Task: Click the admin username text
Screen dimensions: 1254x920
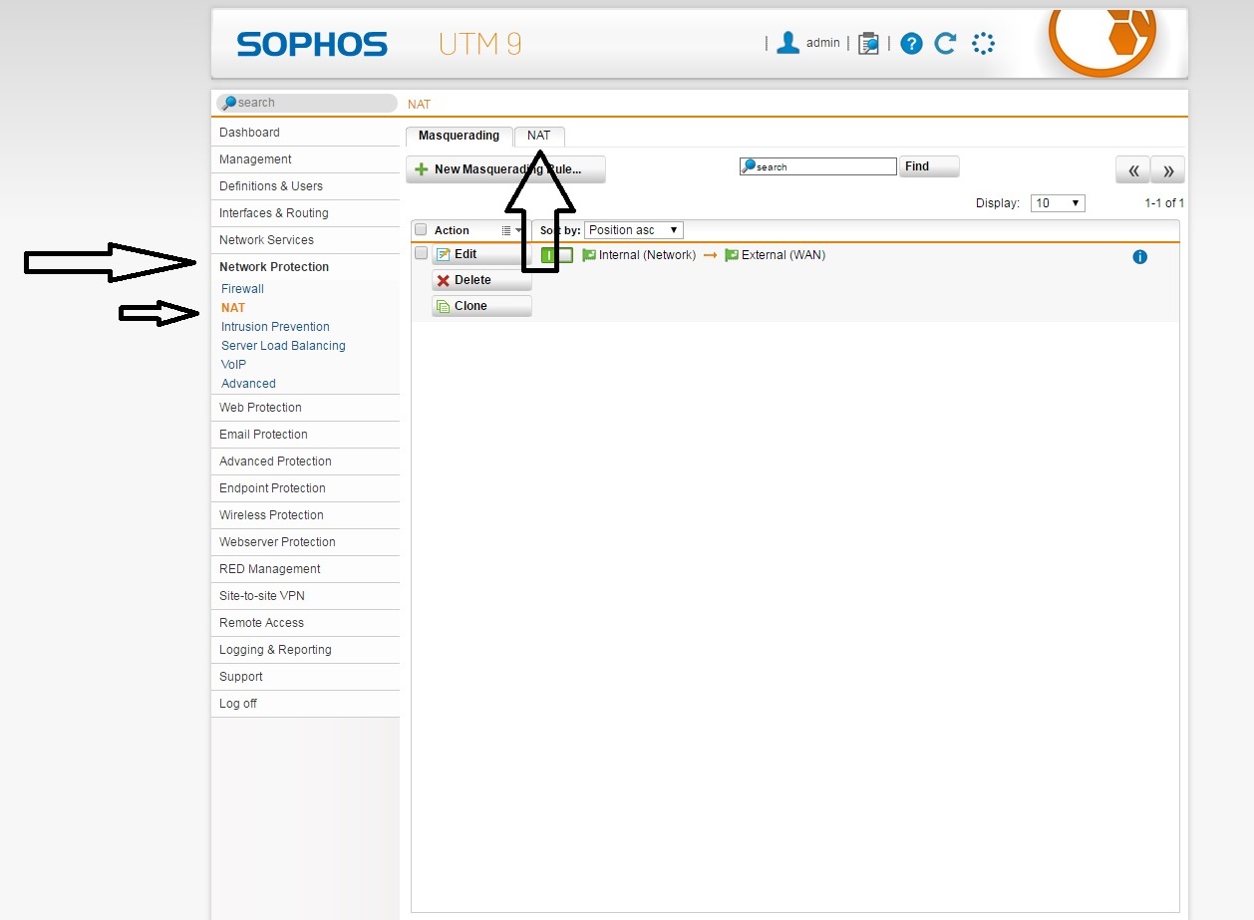Action: (823, 43)
